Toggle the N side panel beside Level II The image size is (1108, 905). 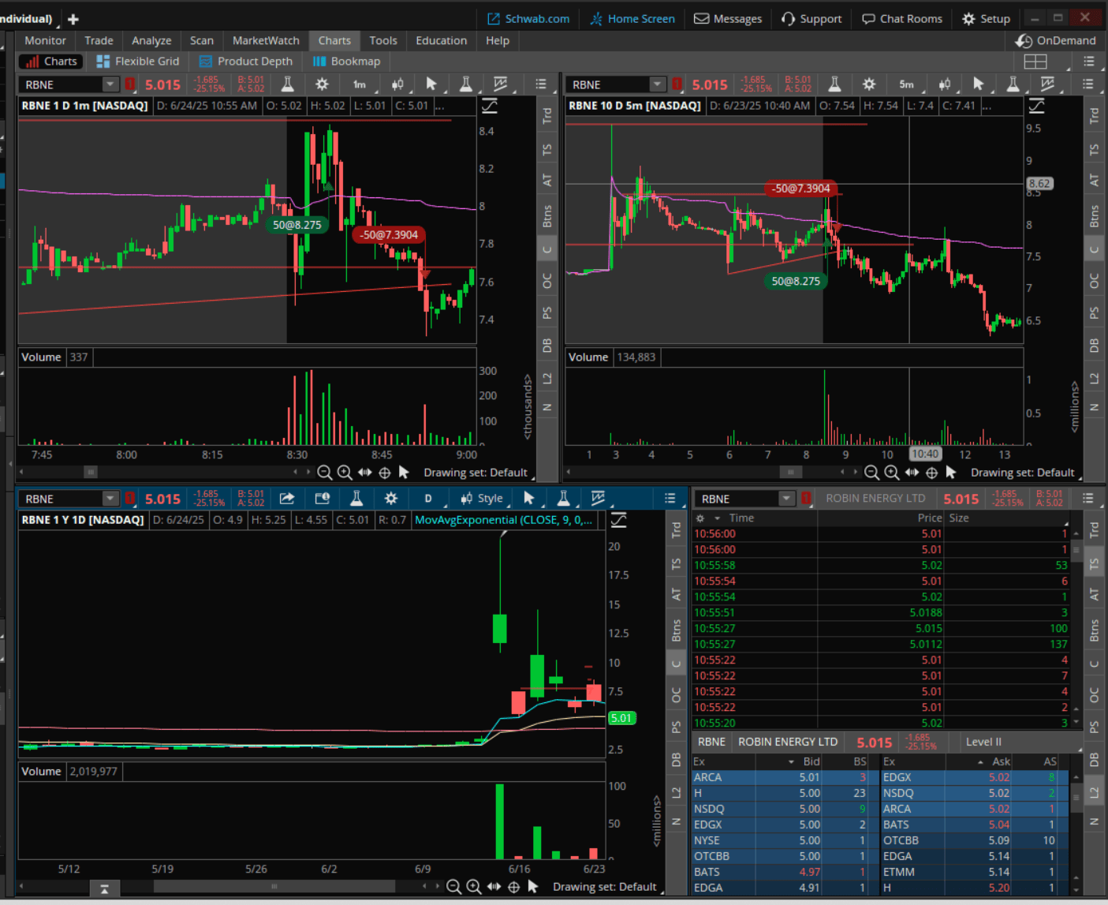[1094, 822]
